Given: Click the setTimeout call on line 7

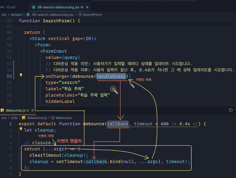Looking at the screenshot, I should coord(69,162).
